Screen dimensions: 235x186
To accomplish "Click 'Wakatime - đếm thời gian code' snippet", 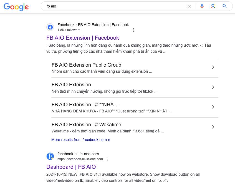I will pos(108,131).
